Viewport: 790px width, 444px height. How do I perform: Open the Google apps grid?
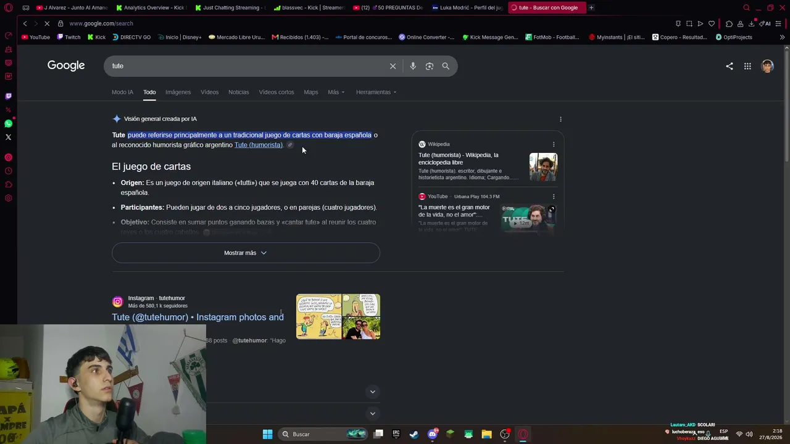(x=747, y=66)
